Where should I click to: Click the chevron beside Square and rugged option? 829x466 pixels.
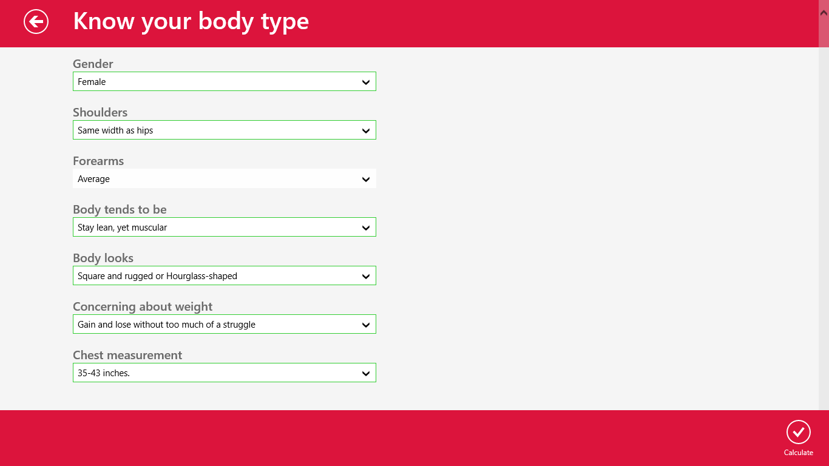pyautogui.click(x=366, y=276)
